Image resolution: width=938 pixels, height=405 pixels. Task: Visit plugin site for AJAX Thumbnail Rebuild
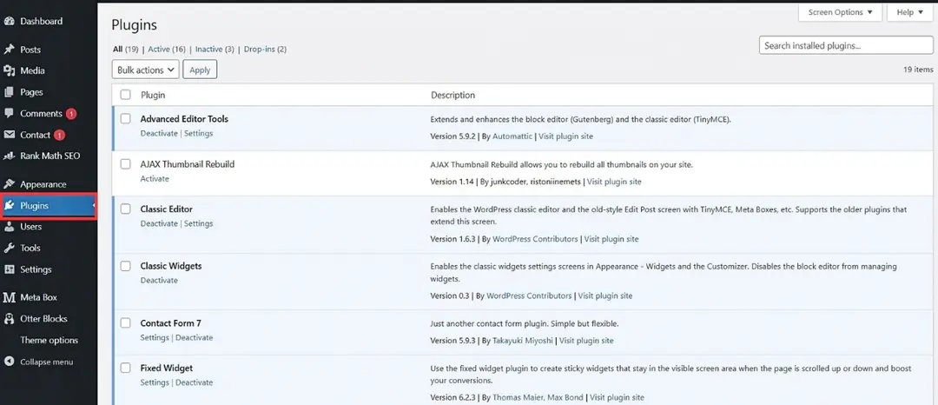click(x=614, y=182)
